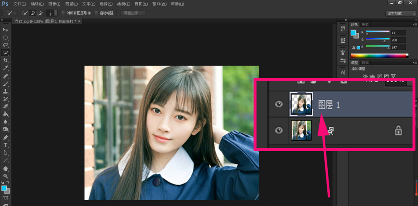
Task: Hide 图层 1 with its eye icon
Action: click(278, 104)
